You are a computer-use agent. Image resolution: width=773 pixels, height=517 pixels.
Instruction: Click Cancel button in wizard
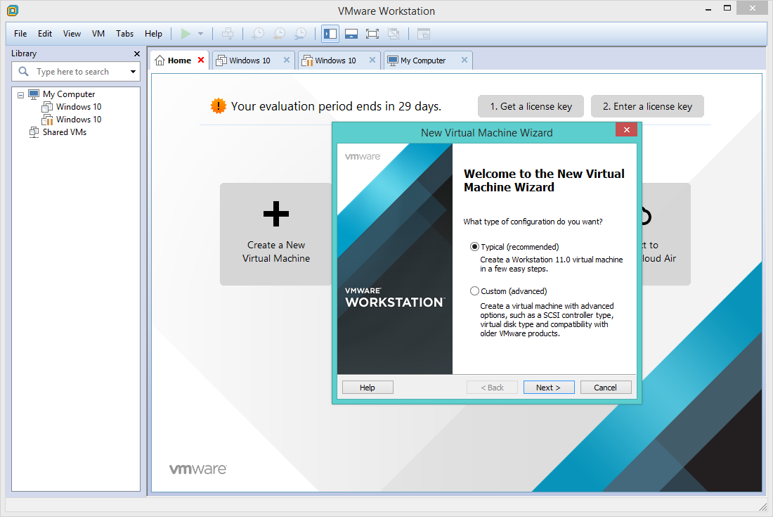605,388
